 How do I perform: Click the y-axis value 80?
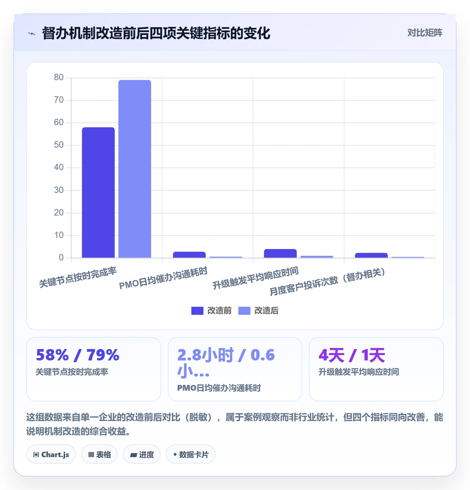pos(59,78)
